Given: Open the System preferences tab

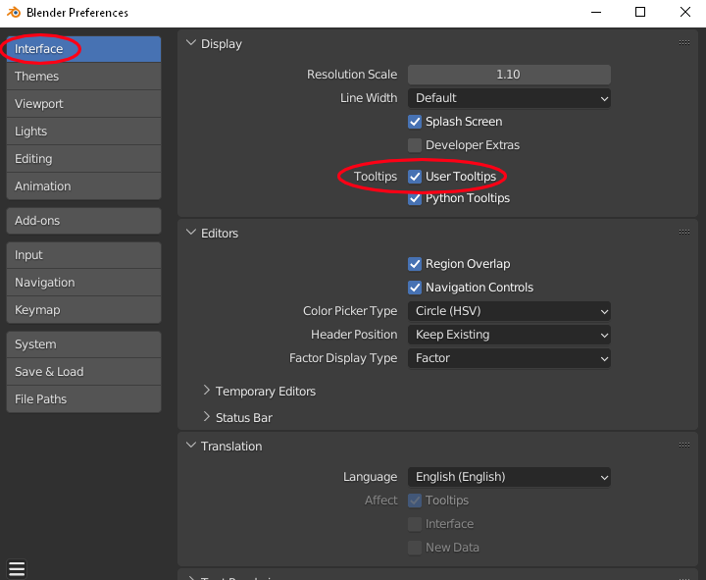Looking at the screenshot, I should point(83,344).
